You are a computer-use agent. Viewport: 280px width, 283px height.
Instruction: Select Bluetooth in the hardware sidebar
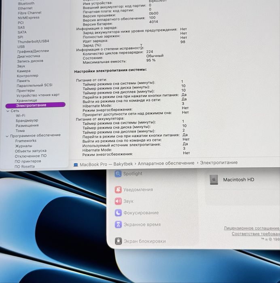coord(26,3)
